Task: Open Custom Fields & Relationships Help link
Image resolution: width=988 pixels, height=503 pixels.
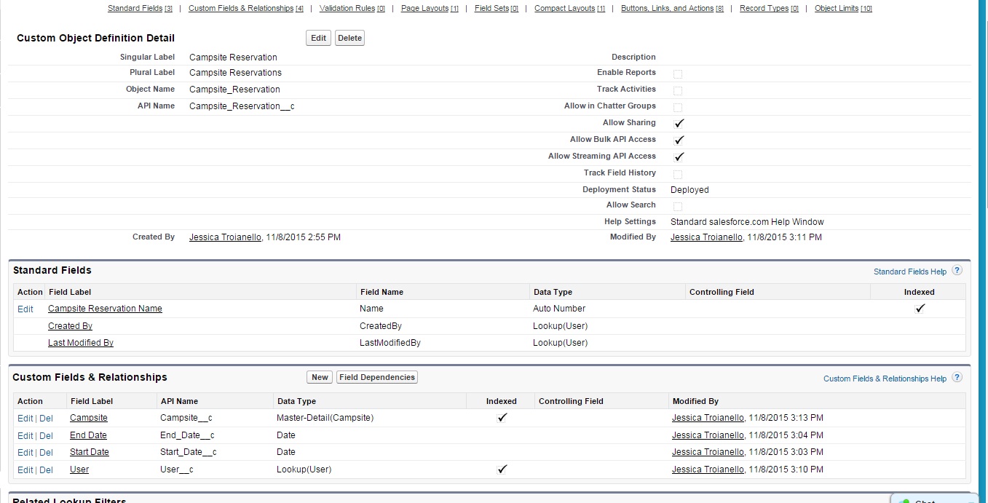Action: pyautogui.click(x=885, y=379)
